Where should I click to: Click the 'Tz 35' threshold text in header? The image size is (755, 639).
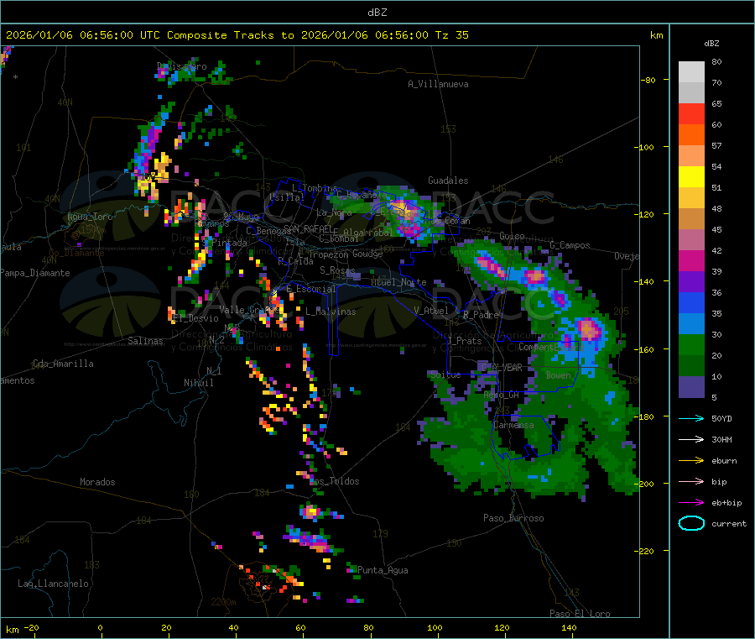pyautogui.click(x=451, y=35)
